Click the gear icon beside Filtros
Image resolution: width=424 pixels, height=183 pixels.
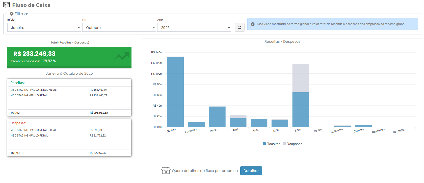(12, 14)
